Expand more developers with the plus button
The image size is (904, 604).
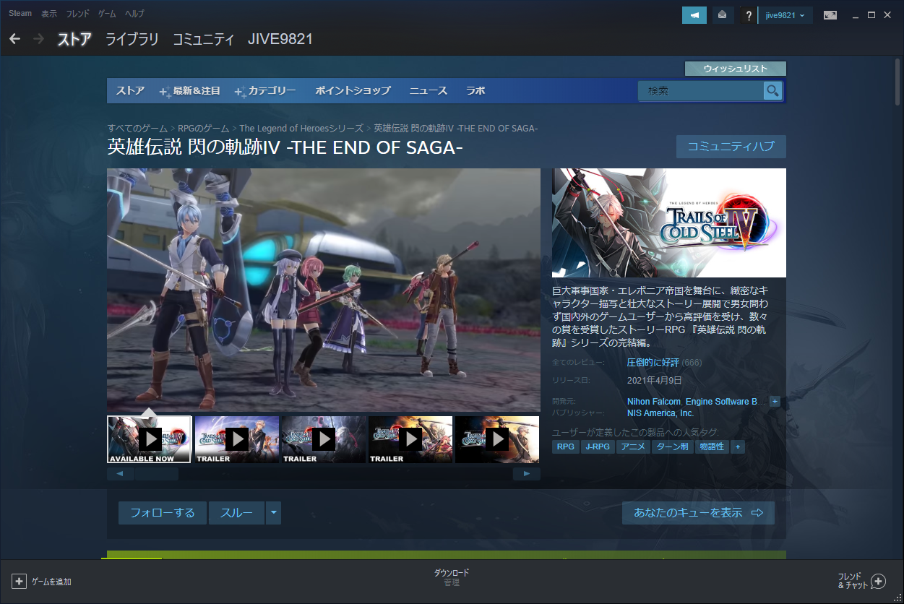(x=775, y=401)
